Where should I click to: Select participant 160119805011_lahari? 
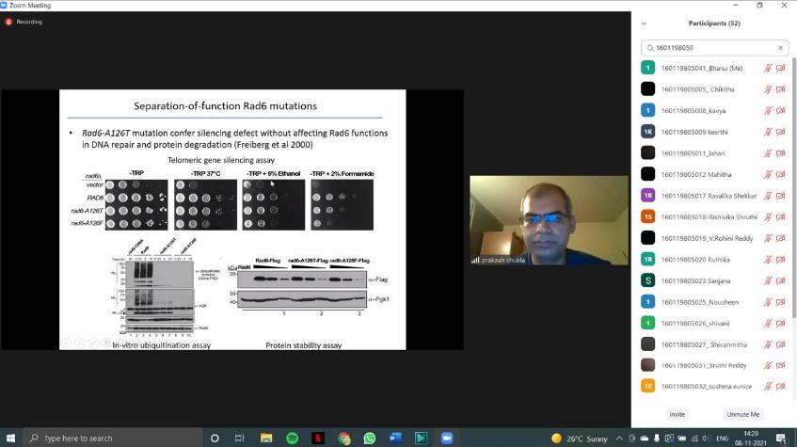(x=713, y=153)
